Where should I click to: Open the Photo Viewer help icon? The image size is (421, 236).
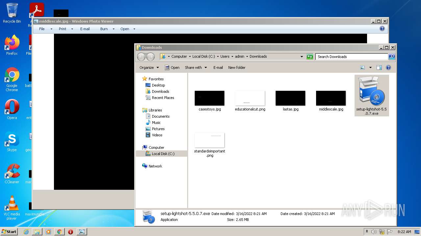coord(382,29)
